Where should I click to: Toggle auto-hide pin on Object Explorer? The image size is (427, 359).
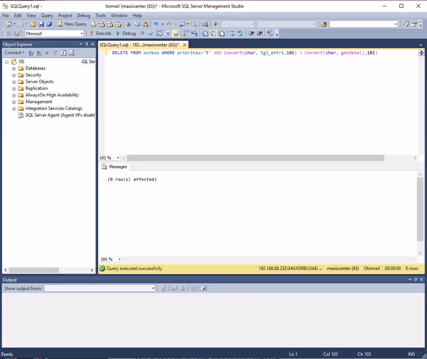coord(86,44)
